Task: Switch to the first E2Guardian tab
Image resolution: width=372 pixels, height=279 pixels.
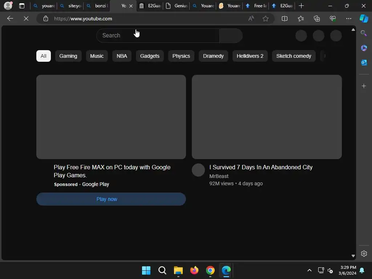Action: pos(150,6)
